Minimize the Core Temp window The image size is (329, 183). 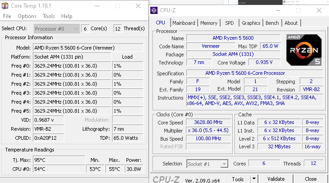(97, 6)
